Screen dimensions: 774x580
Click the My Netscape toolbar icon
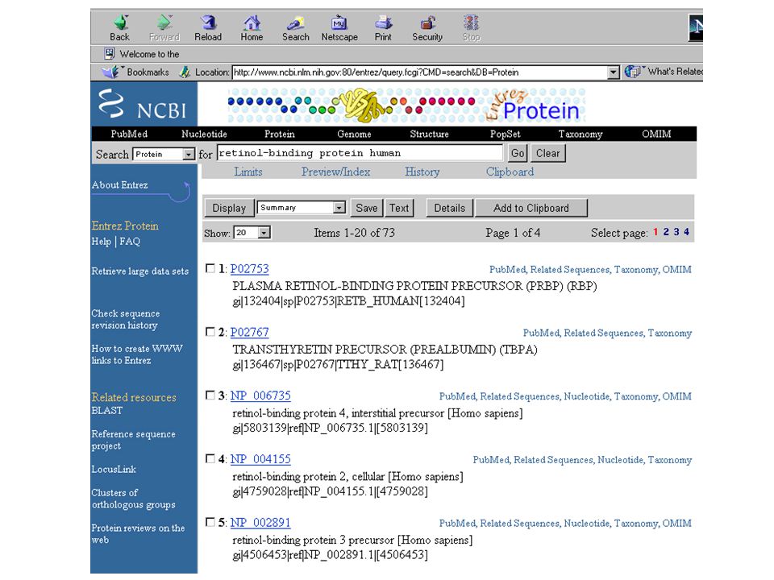coord(339,23)
